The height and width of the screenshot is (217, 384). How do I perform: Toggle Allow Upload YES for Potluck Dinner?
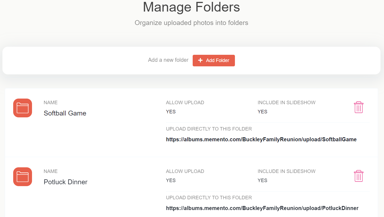point(171,180)
